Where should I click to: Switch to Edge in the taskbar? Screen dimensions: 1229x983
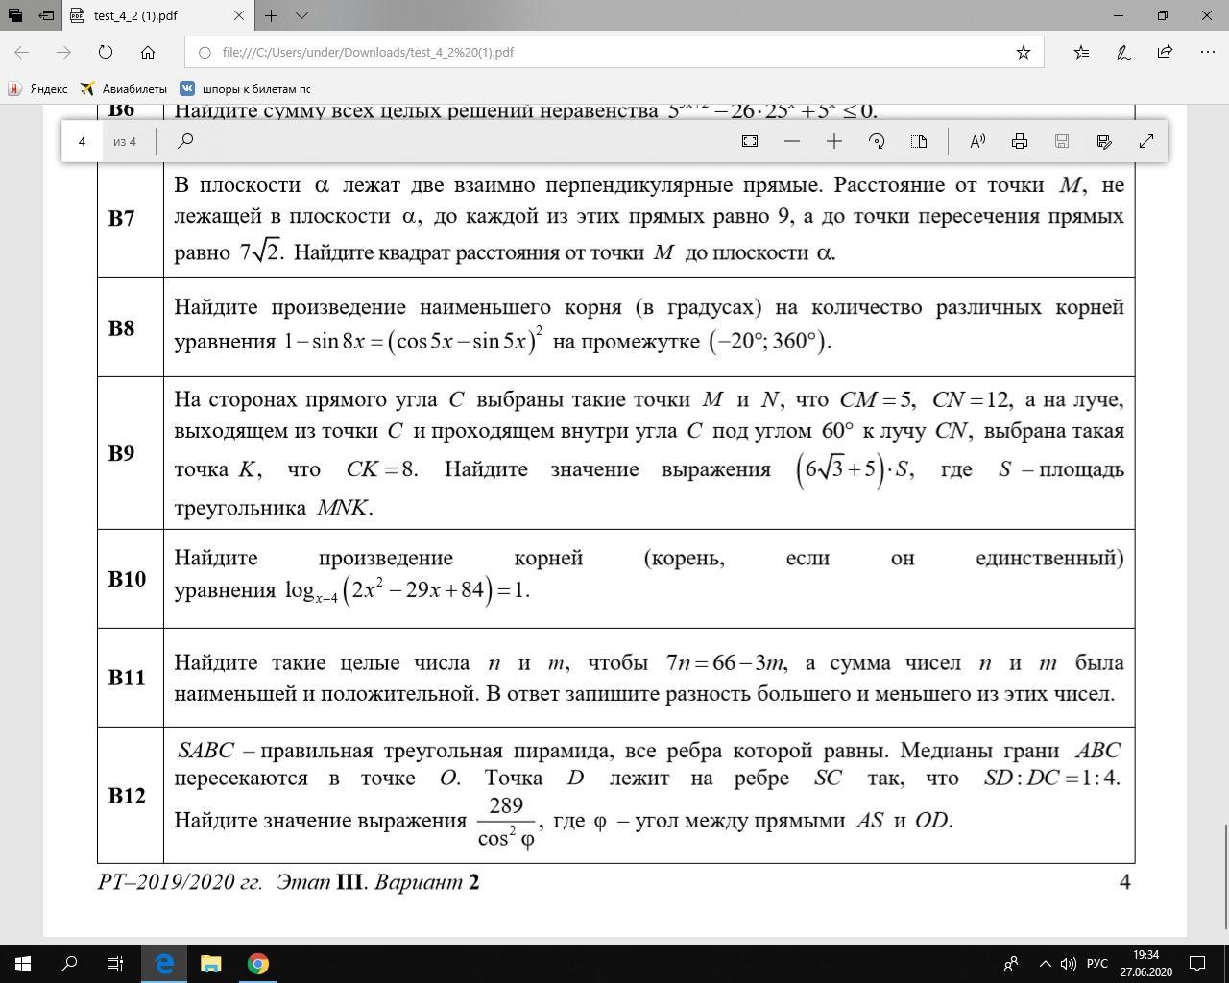point(164,964)
